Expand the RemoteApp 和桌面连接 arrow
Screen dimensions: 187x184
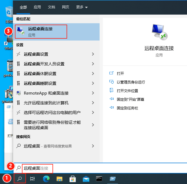coord(93,93)
